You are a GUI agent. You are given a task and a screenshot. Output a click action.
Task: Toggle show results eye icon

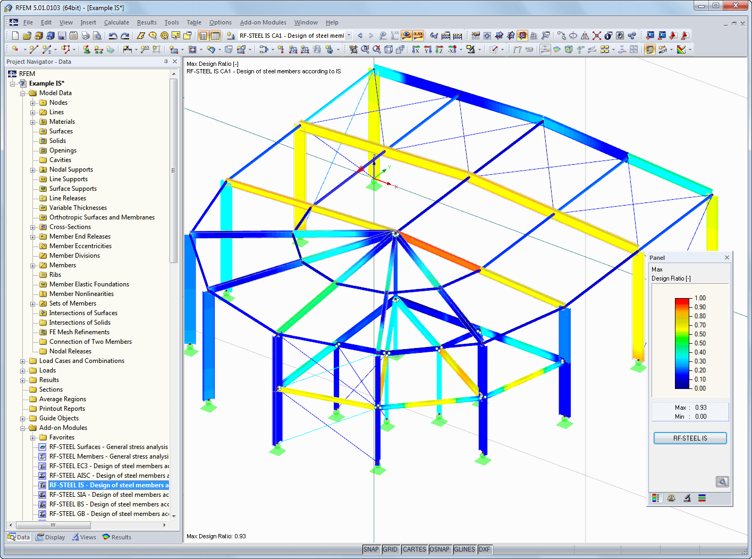(x=407, y=36)
